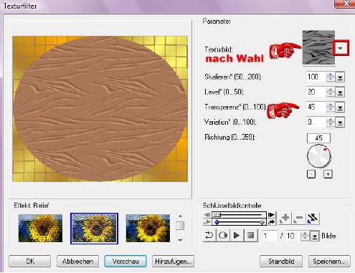Click the add keyframe plus icon

pos(285,218)
